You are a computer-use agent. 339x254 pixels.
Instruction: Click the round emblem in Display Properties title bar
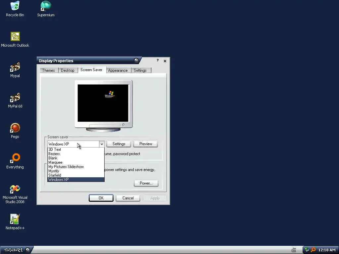tap(136, 60)
